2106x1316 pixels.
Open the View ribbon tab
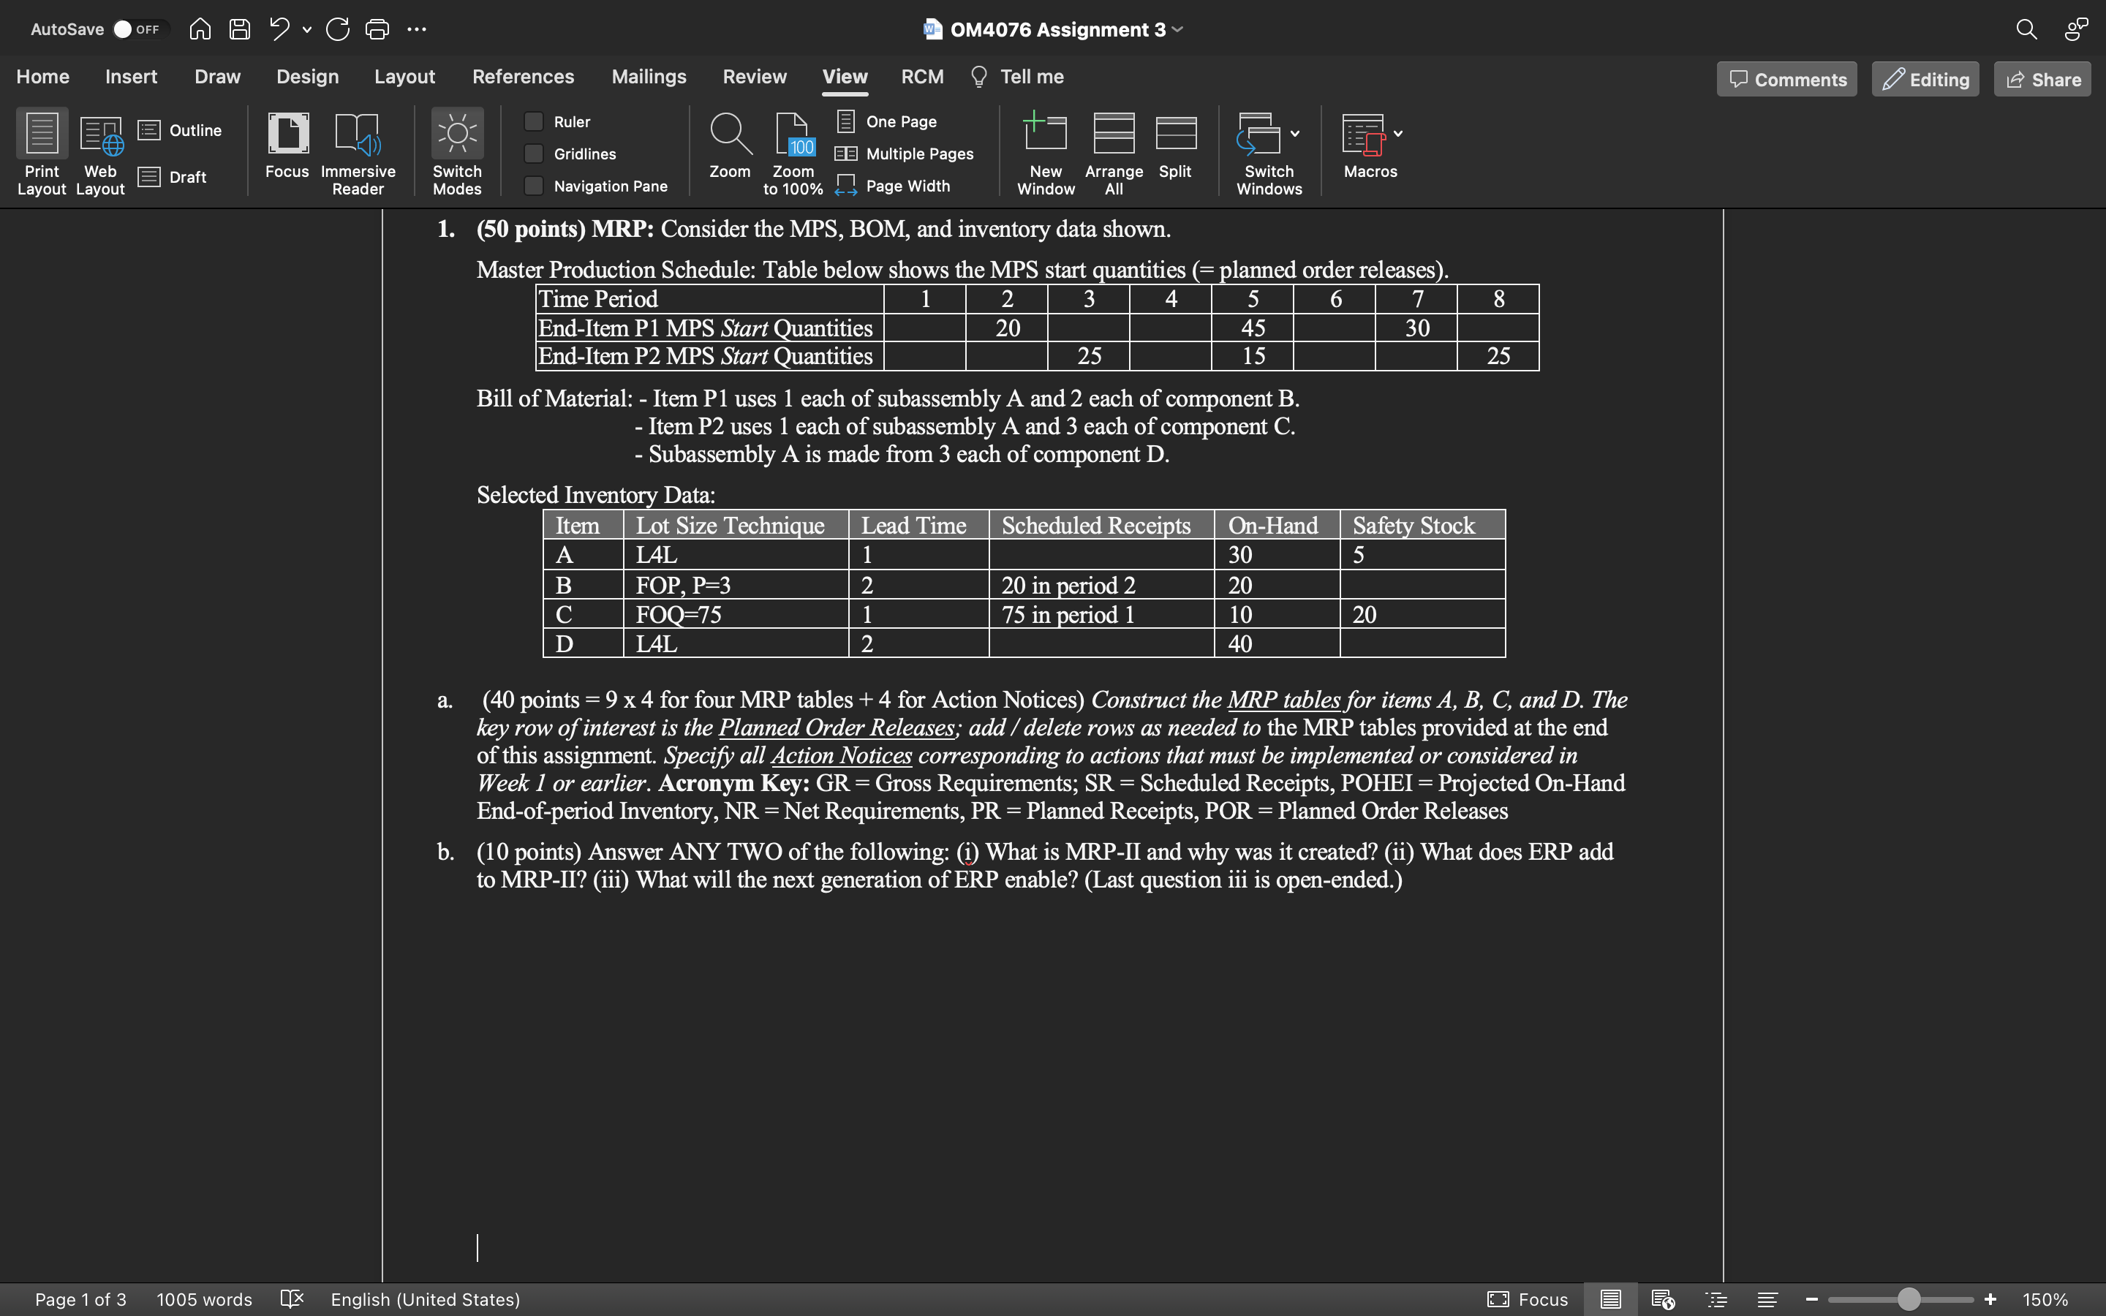click(845, 76)
